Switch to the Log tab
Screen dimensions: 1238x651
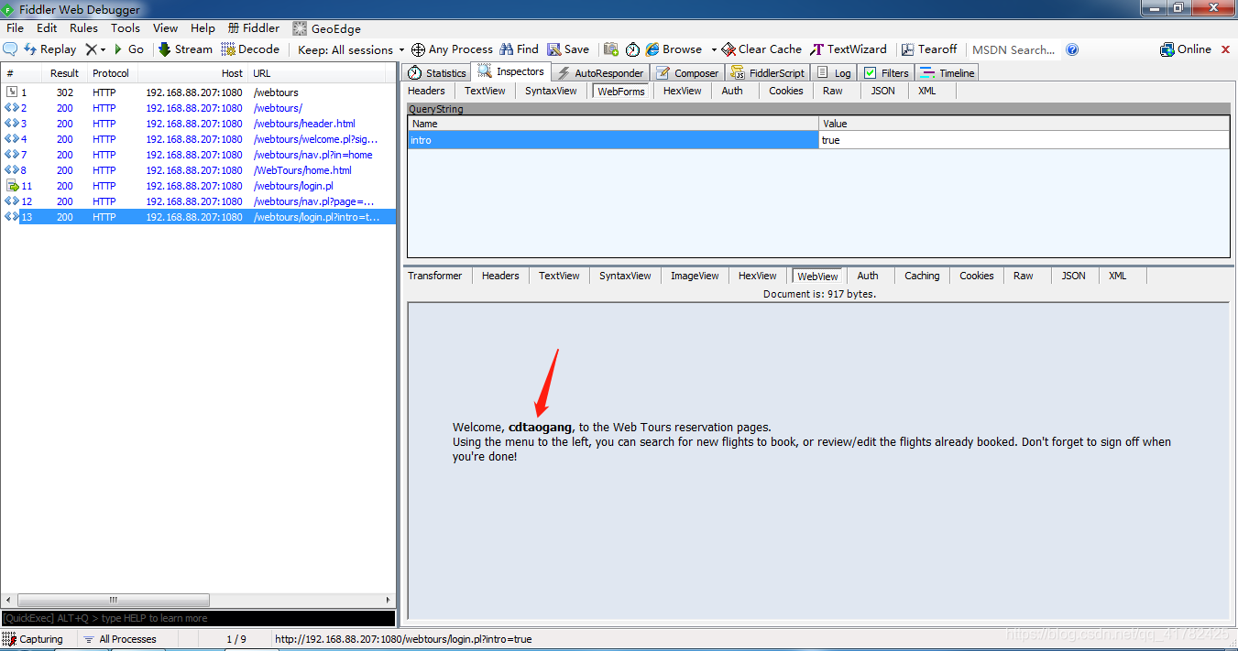point(834,73)
